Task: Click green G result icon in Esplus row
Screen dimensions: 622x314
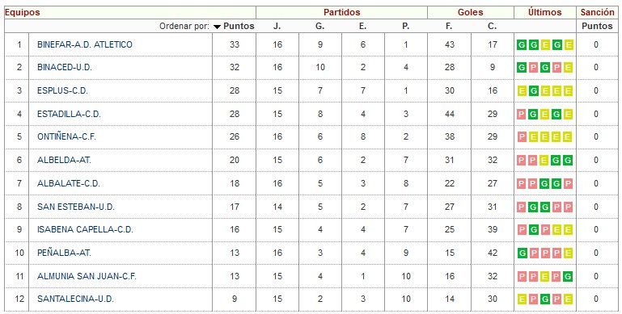Action: [534, 91]
